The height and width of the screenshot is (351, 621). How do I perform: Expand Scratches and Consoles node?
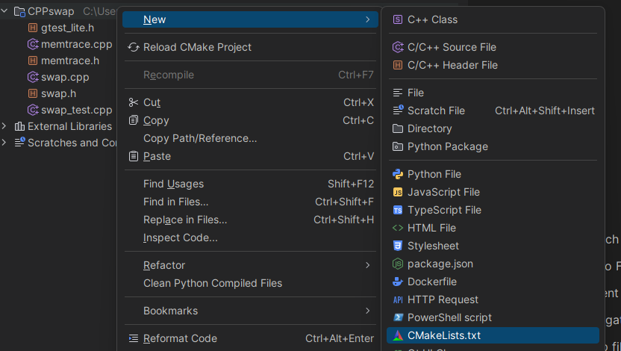click(5, 143)
